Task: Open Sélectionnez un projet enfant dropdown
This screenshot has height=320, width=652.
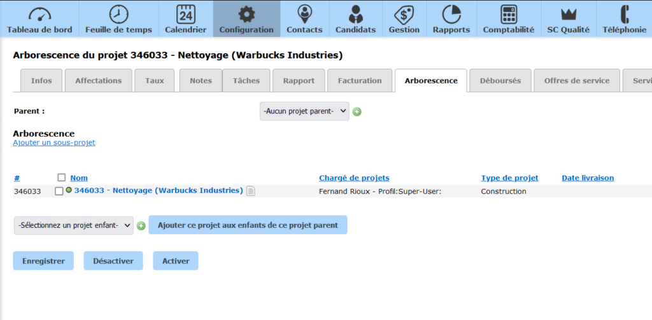Action: coord(74,225)
